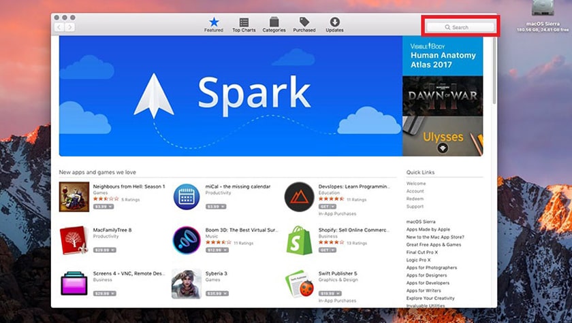Click the Swift Publisher 5 app icon
Image resolution: width=572 pixels, height=323 pixels.
click(300, 284)
